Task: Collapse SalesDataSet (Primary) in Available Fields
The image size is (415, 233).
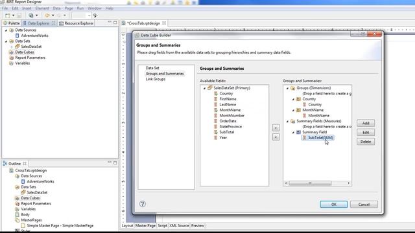Action: click(x=205, y=88)
